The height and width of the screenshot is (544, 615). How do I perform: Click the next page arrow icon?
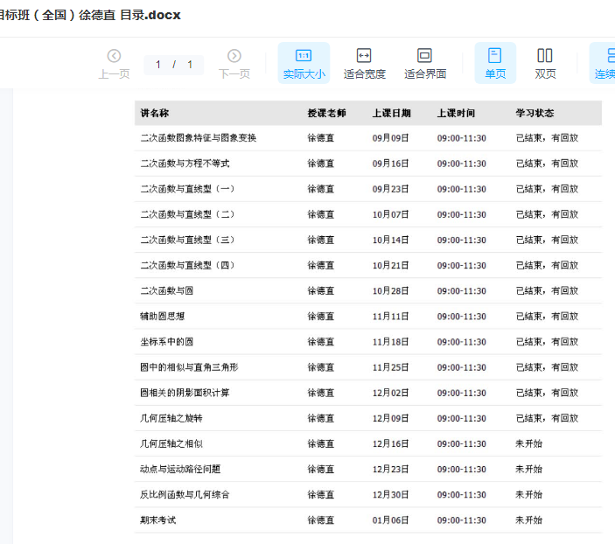[x=234, y=56]
